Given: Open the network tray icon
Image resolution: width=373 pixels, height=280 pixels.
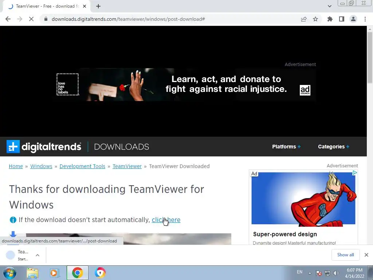Looking at the screenshot, I should tap(327, 273).
